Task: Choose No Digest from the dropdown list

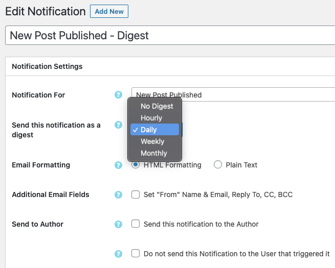Action: [154, 106]
